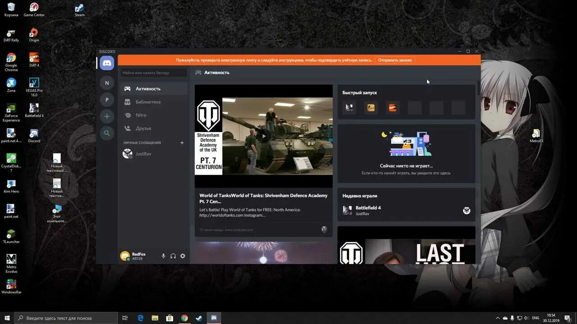
Task: Select TLauncher desktop icon
Action: click(x=11, y=236)
